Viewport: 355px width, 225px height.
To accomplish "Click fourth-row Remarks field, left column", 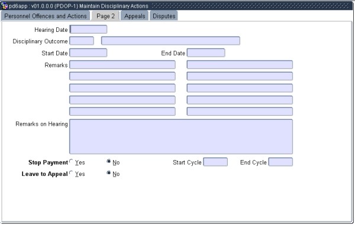I will coord(122,100).
